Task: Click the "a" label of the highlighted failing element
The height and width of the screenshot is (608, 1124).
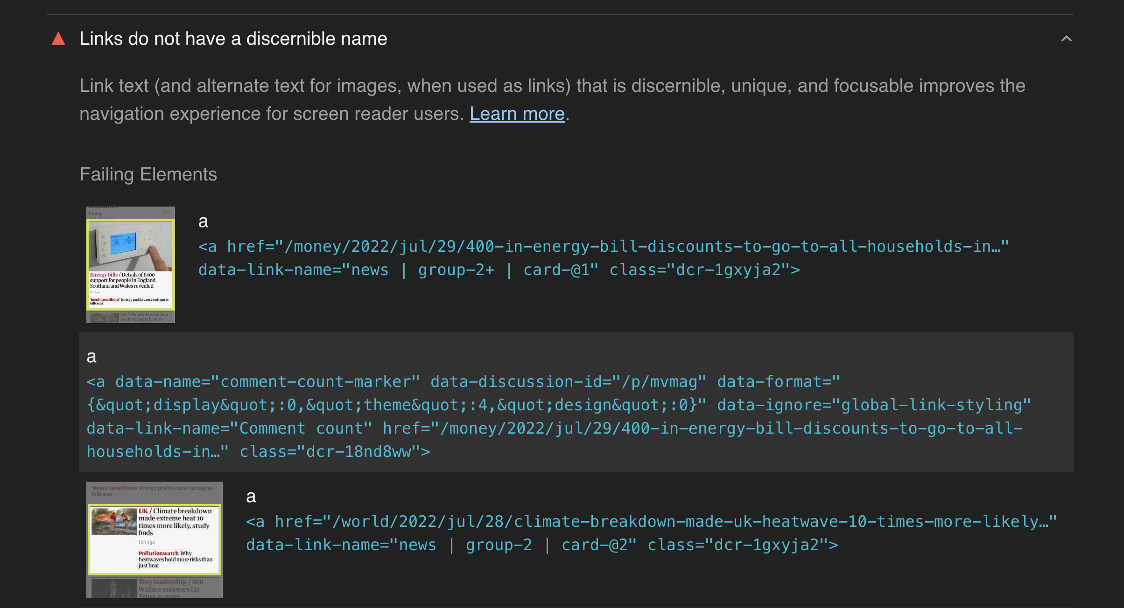Action: click(x=91, y=356)
